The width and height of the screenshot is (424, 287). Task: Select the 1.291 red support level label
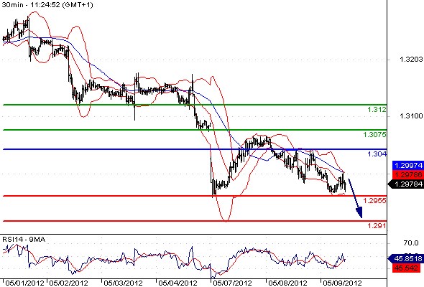pyautogui.click(x=377, y=225)
